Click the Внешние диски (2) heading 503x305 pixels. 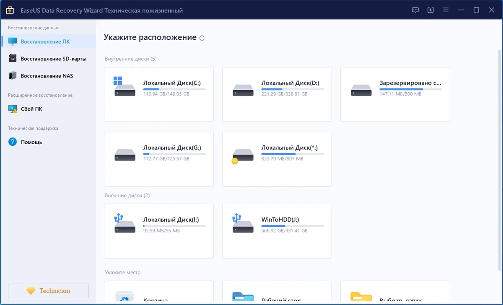127,196
